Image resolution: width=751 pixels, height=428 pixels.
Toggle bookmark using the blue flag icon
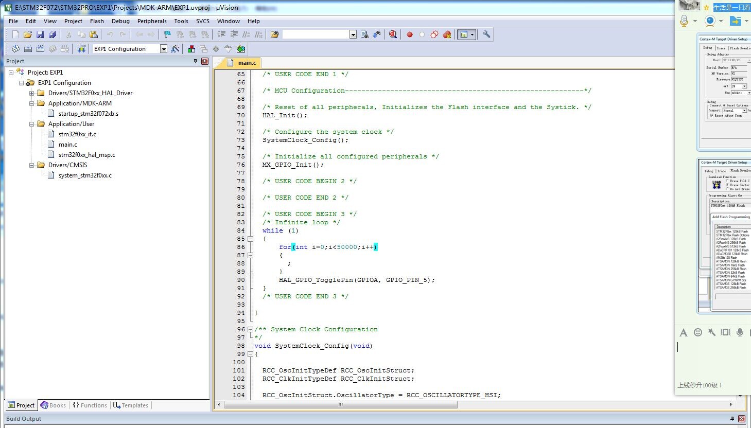[x=167, y=34]
